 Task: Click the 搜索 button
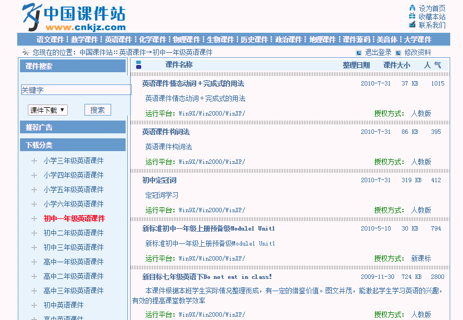[98, 110]
